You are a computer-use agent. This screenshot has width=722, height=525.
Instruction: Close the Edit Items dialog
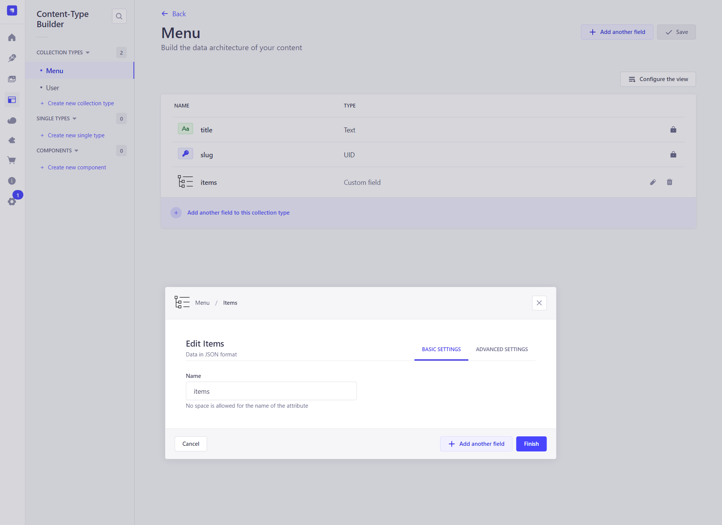point(539,303)
